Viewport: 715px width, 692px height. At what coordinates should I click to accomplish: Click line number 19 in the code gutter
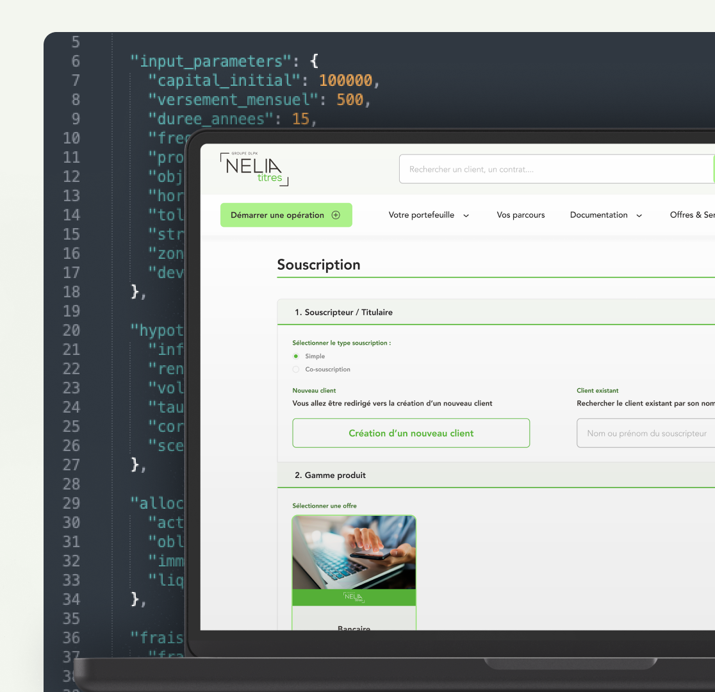(x=71, y=311)
